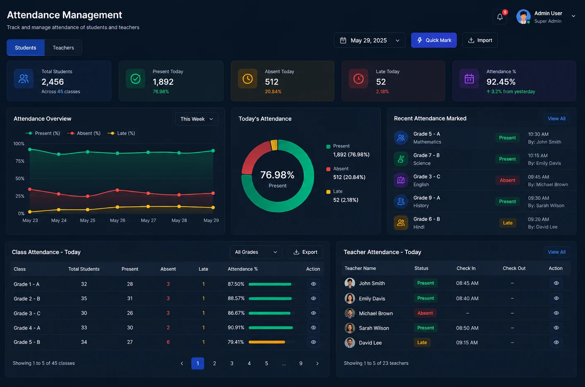View details for Grade 3 - C class
The image size is (585, 387).
(313, 313)
